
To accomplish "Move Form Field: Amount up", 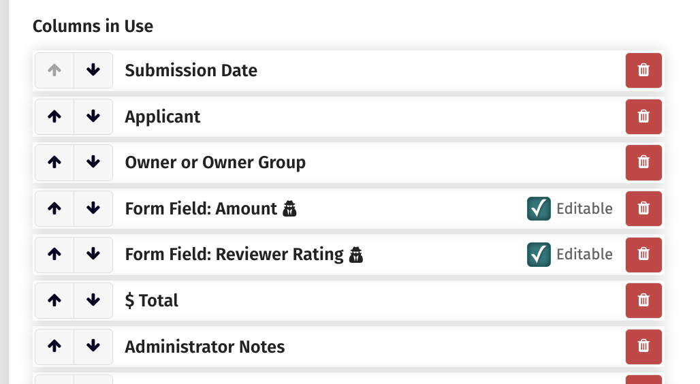I will click(54, 208).
